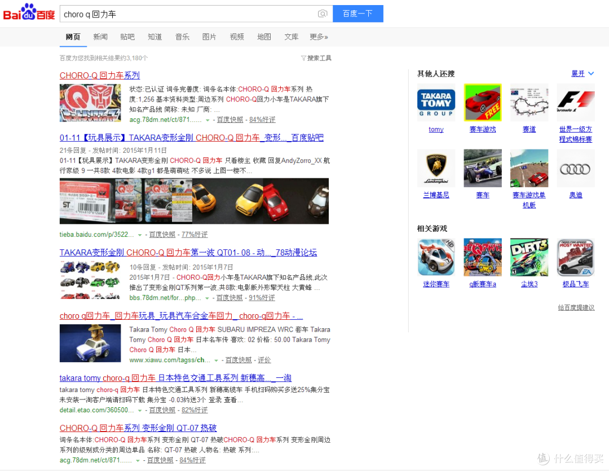
Task: Open the Need for Speed Most Wanted icon
Action: tap(576, 257)
